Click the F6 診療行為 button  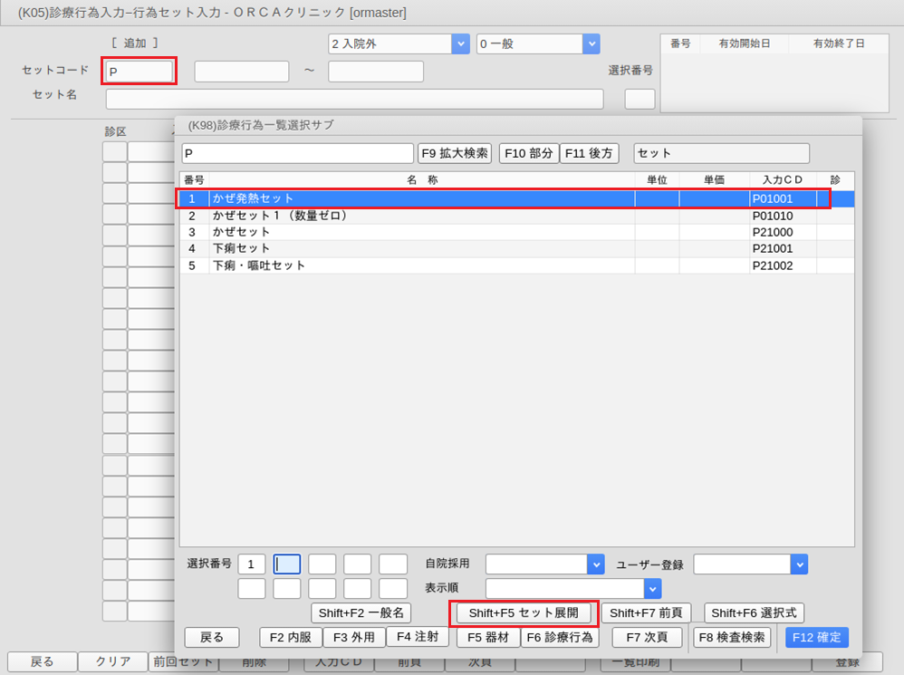560,637
